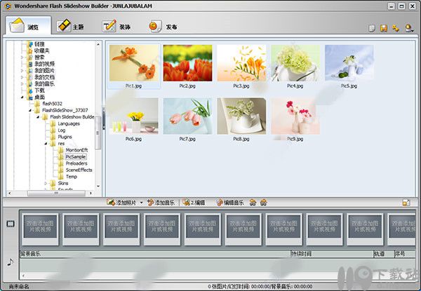Expand the 搜索 tree node
This screenshot has height=291, width=421.
coord(22,57)
